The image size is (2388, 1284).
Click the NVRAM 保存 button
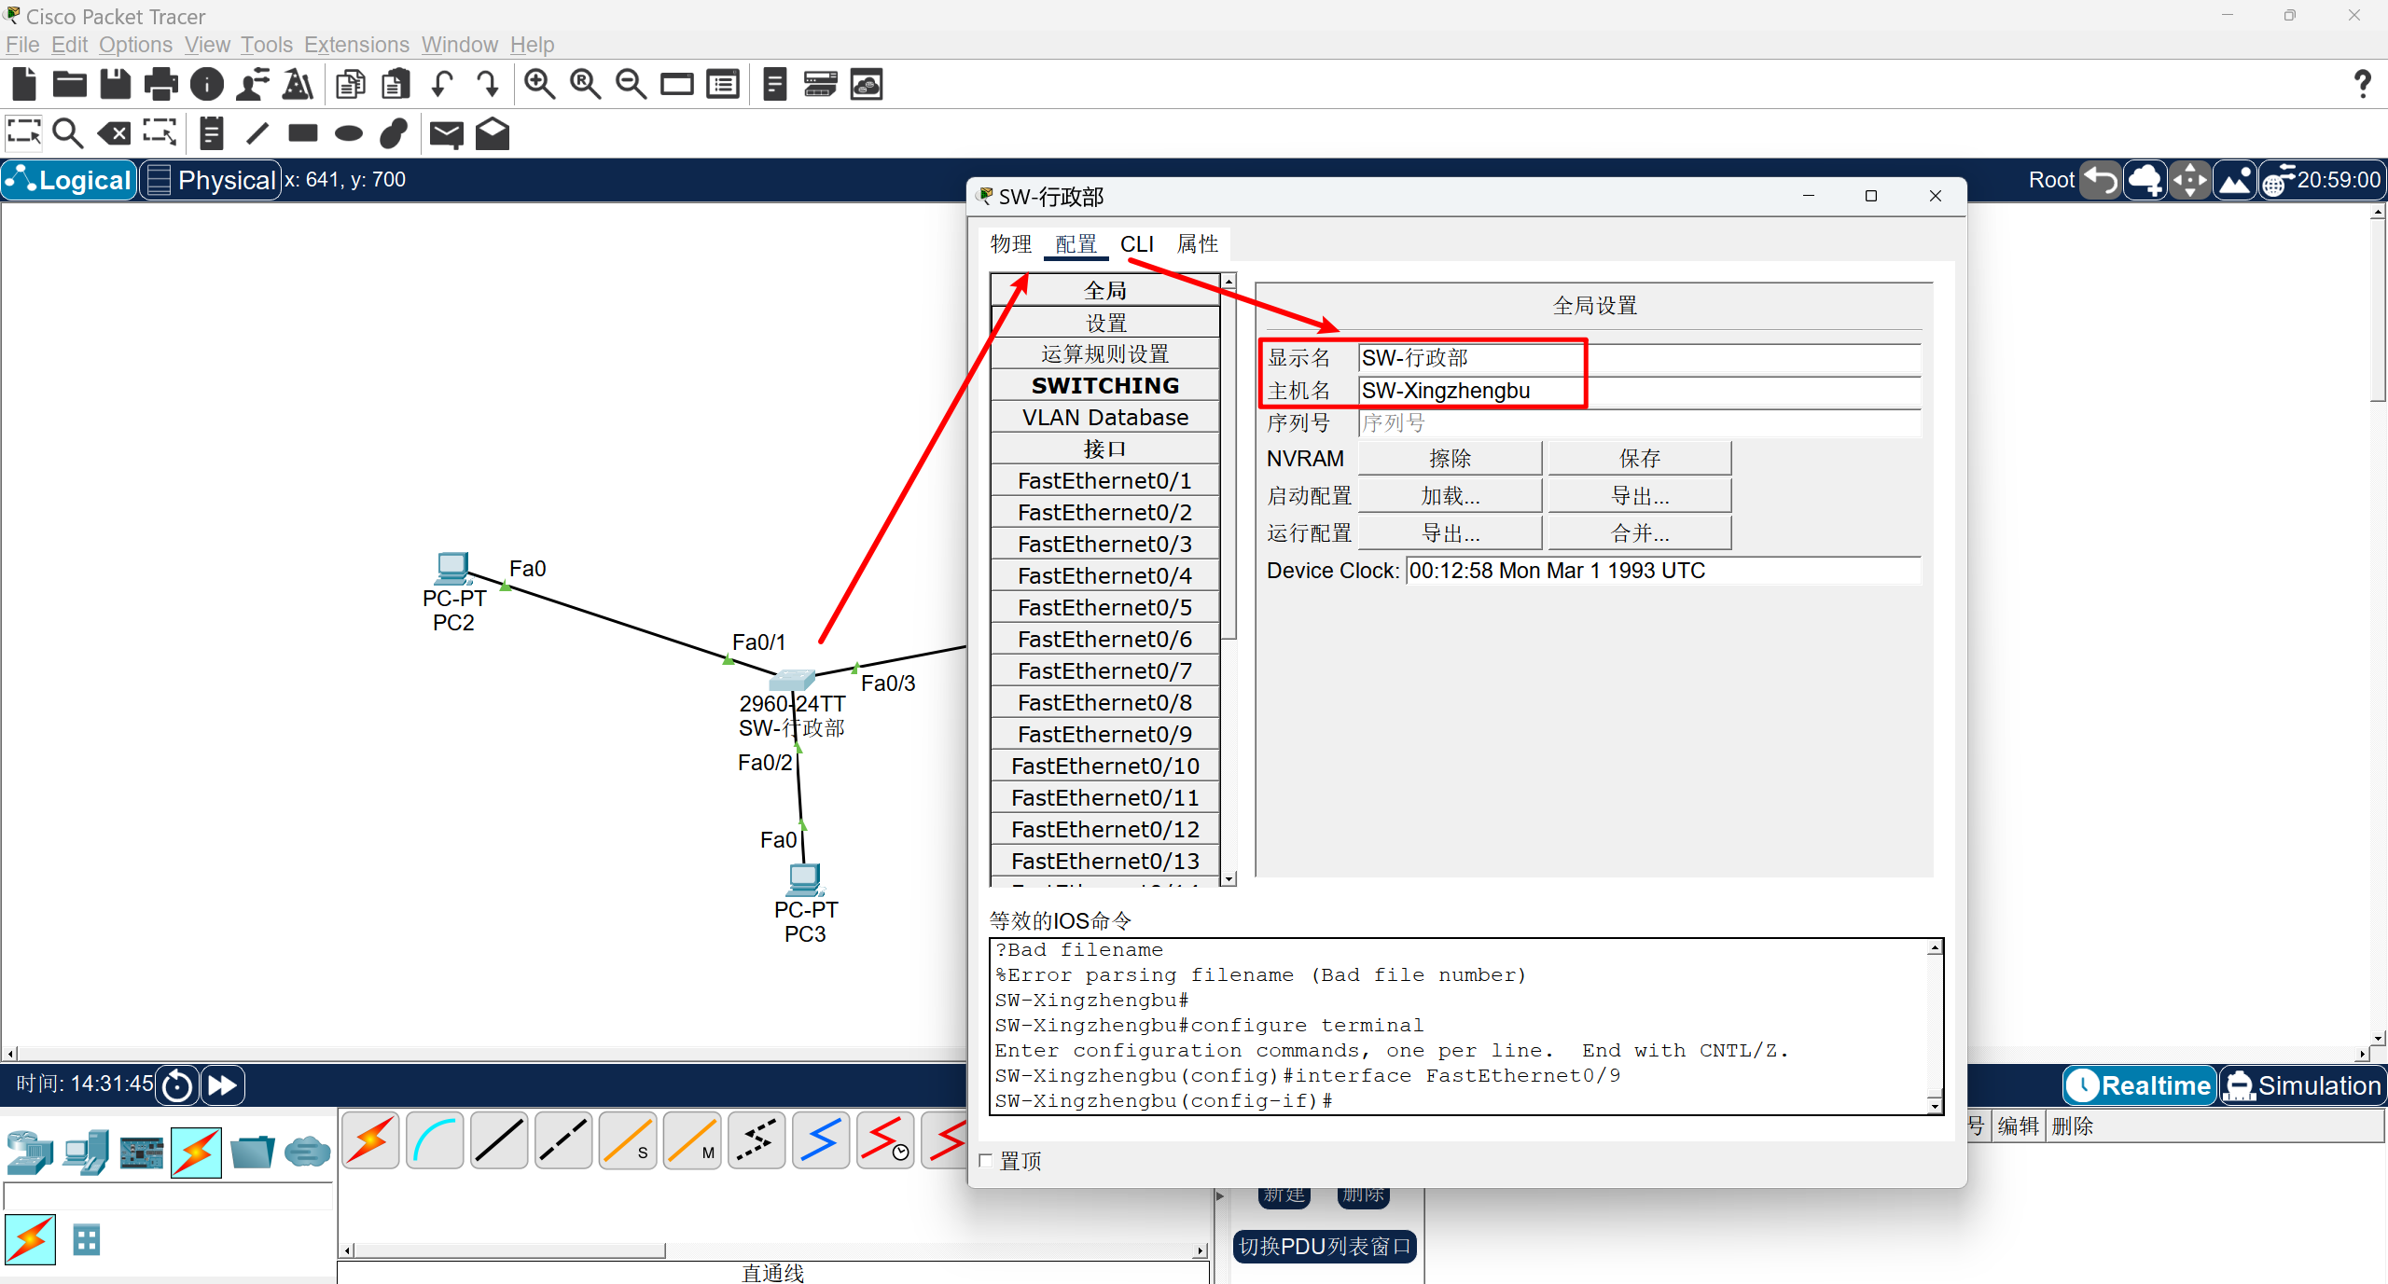pos(1640,459)
